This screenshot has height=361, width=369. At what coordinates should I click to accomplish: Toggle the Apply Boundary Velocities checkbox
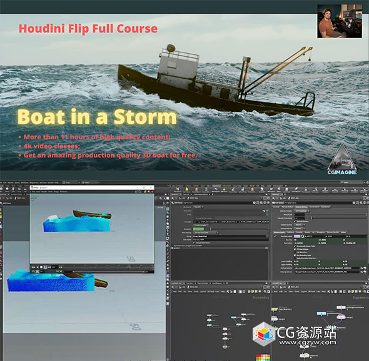coord(295,259)
